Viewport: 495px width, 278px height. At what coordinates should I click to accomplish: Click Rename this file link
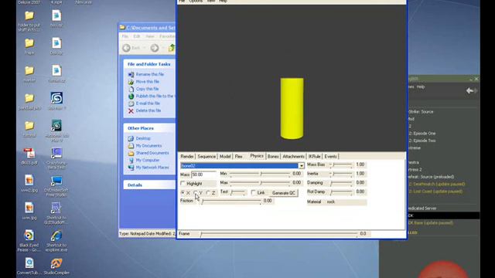click(150, 74)
